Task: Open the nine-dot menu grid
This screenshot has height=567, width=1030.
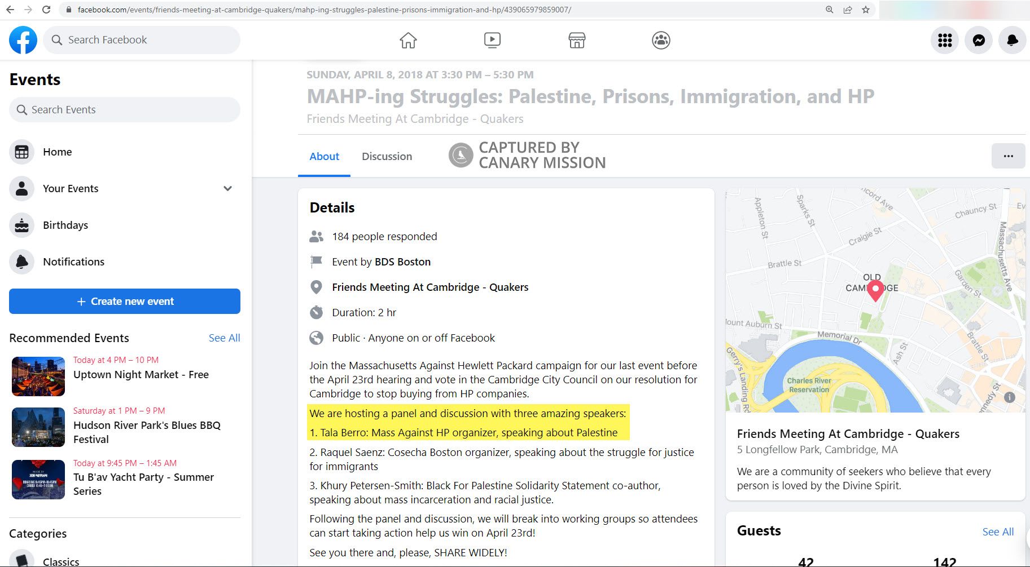Action: tap(945, 40)
